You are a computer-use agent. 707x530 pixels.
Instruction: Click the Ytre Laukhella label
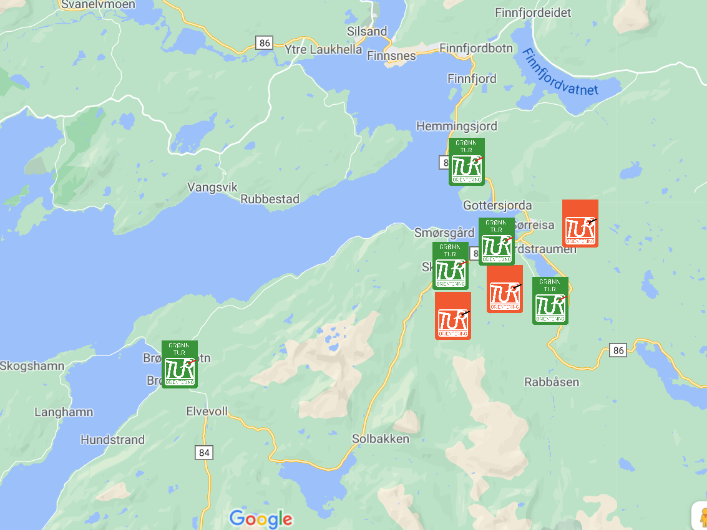pyautogui.click(x=323, y=49)
